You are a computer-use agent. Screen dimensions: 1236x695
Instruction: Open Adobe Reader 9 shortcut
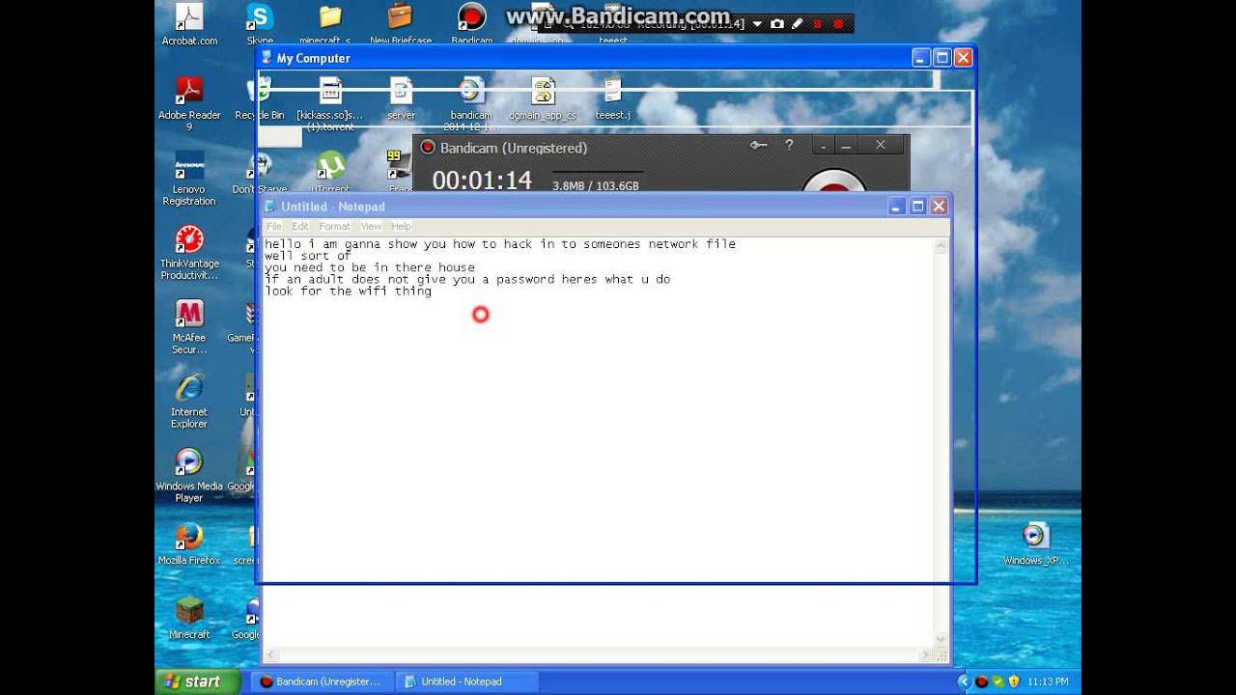[x=189, y=104]
